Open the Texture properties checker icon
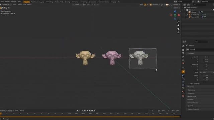The width and height of the screenshot is (214, 120). coord(183,96)
